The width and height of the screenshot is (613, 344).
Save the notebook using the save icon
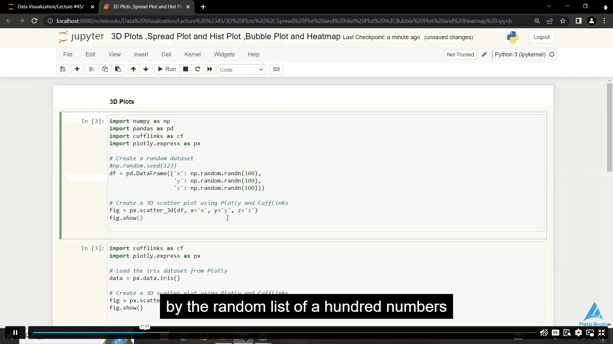pos(62,69)
